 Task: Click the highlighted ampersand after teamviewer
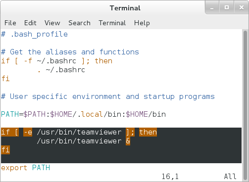tap(128, 141)
